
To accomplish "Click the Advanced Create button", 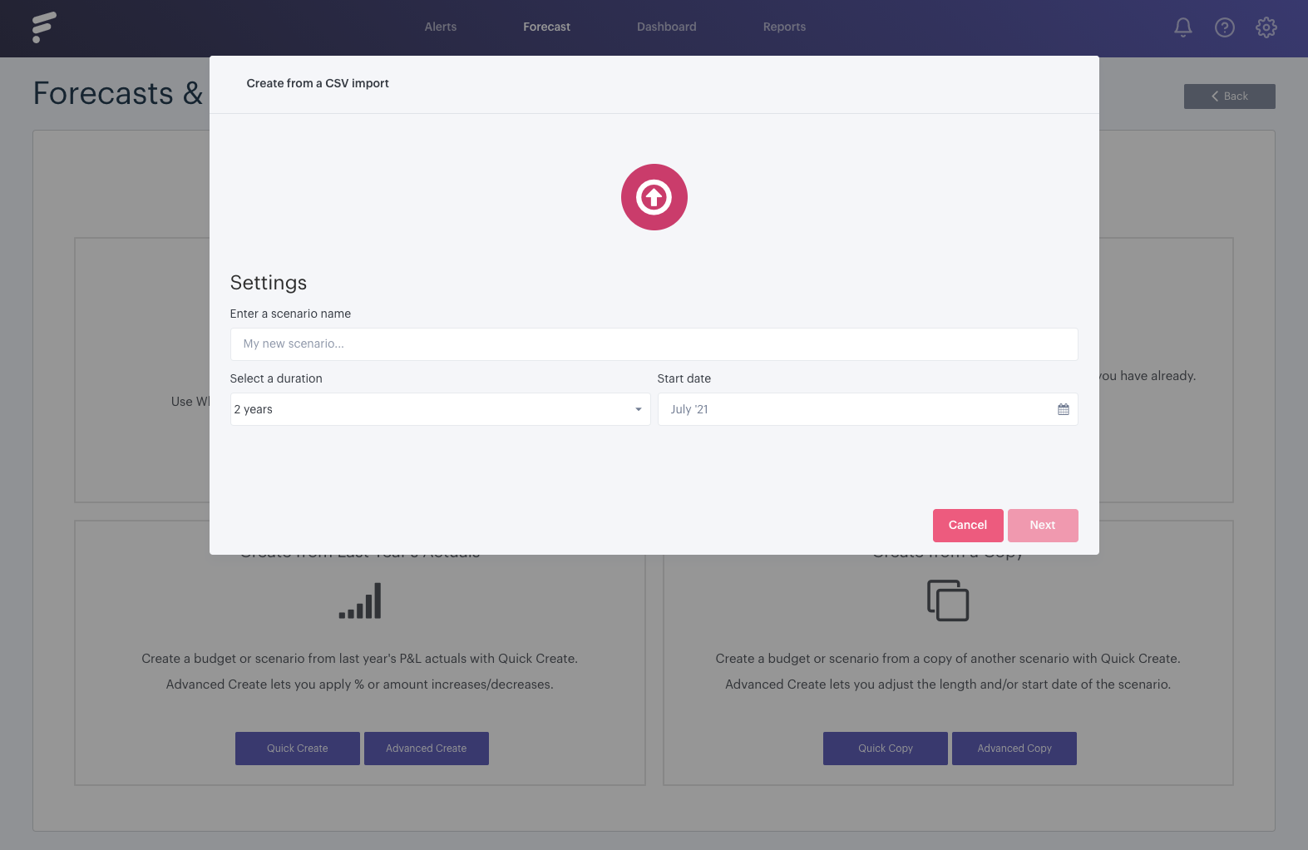I will [x=427, y=749].
